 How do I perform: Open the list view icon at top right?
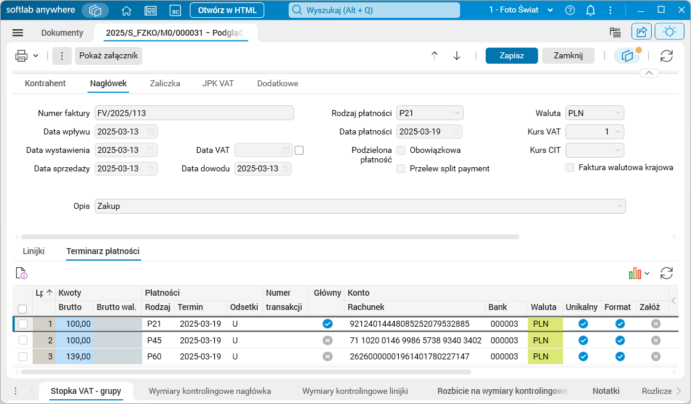pos(615,32)
